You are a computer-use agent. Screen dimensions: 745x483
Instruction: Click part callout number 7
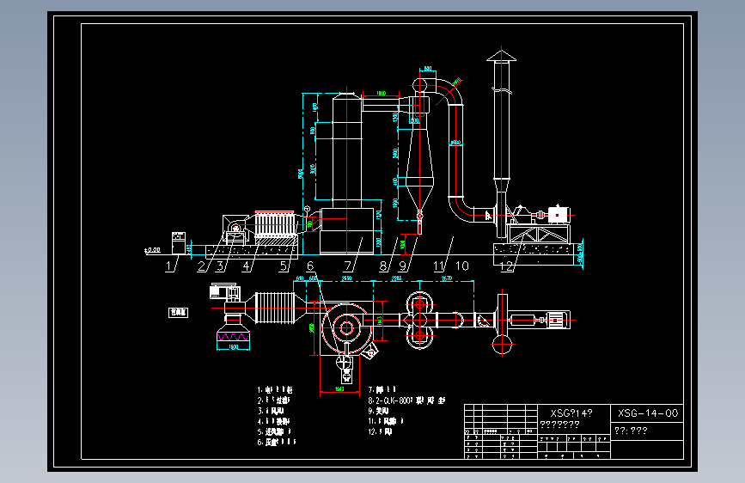348,266
